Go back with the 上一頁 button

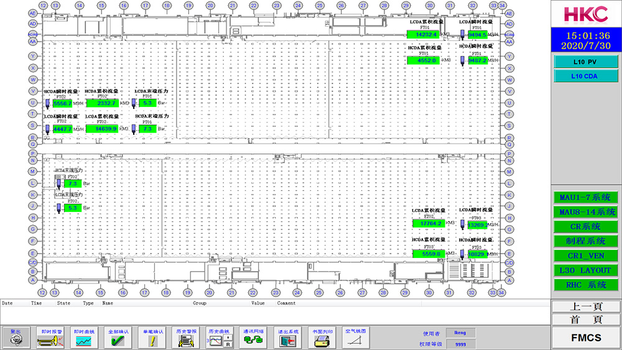[586, 306]
